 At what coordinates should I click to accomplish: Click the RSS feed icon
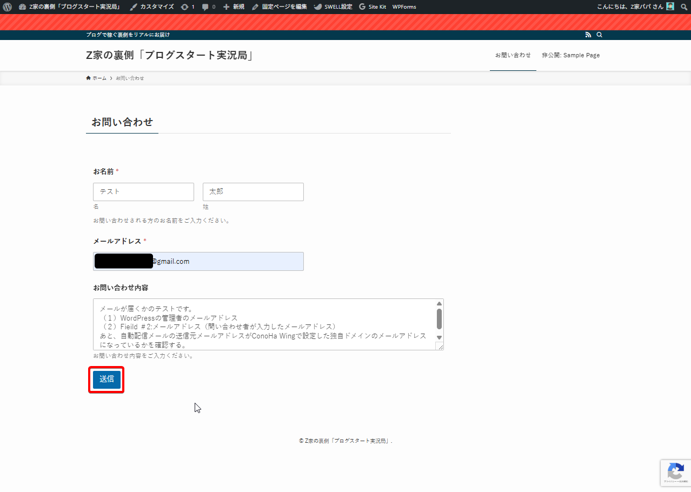(588, 35)
